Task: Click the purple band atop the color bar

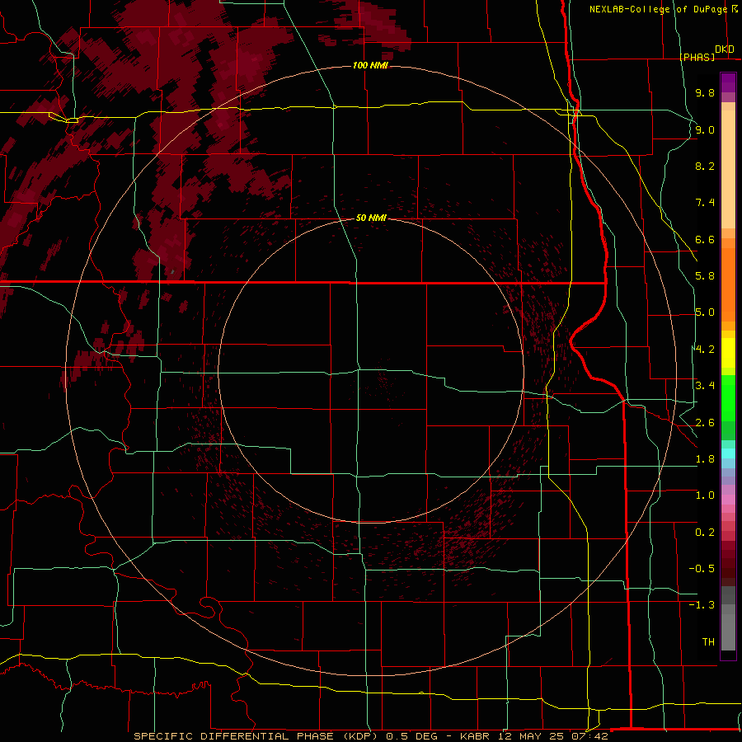Action: (728, 82)
